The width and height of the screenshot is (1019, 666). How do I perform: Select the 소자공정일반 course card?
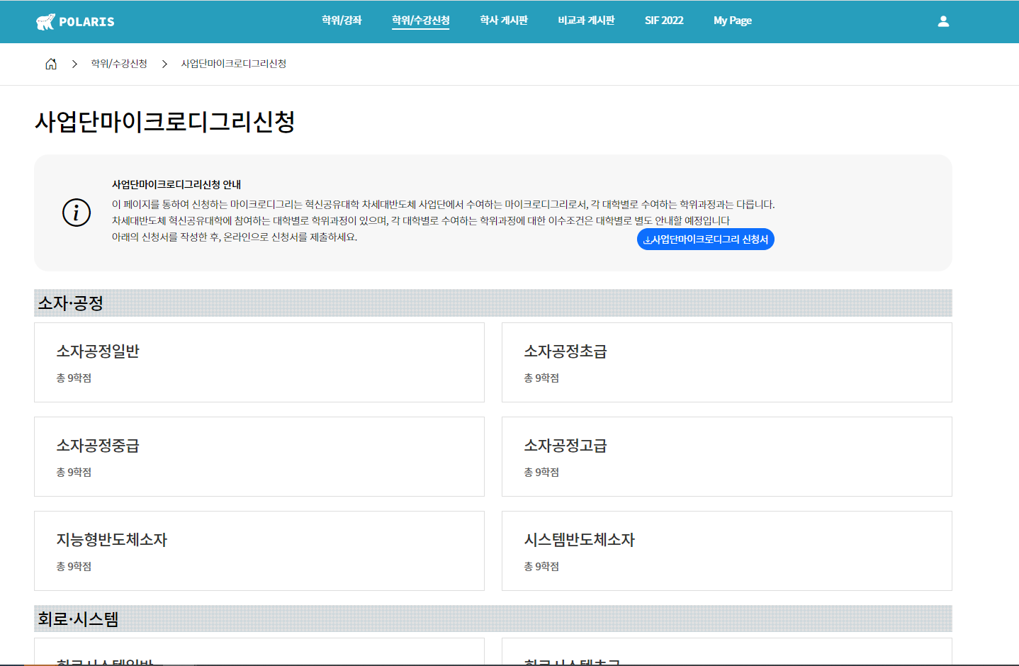(x=259, y=362)
